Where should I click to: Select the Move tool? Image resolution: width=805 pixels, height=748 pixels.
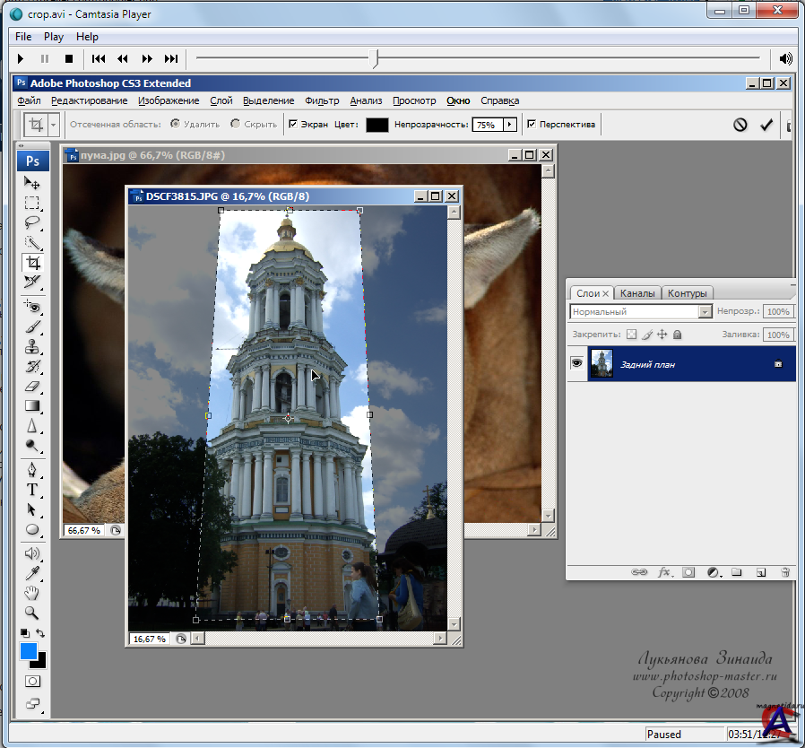click(32, 183)
